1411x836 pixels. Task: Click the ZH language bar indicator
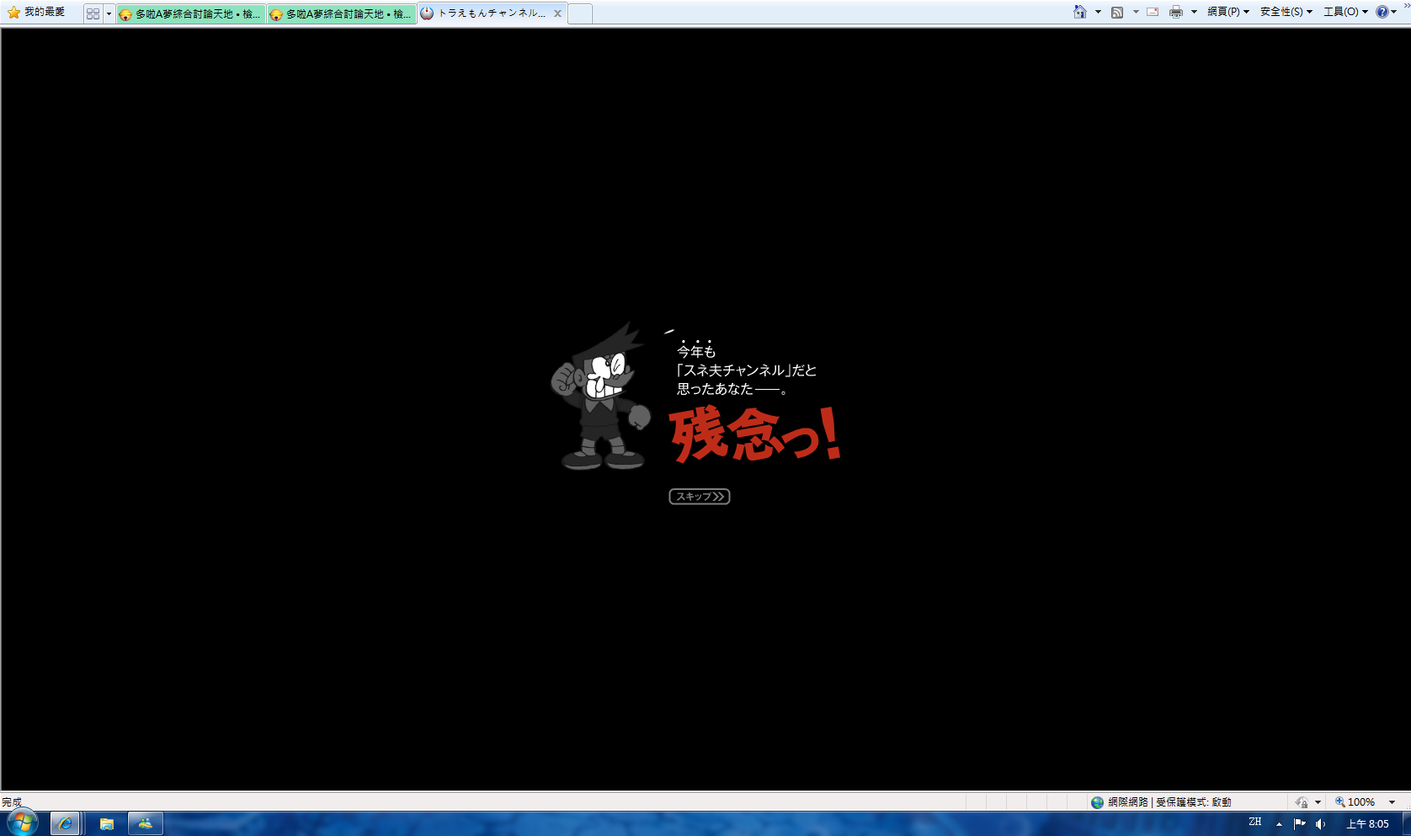pos(1255,823)
